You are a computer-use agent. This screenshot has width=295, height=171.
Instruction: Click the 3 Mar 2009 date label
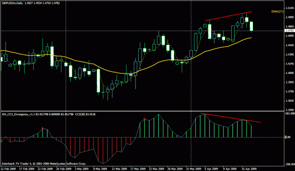click(81, 169)
